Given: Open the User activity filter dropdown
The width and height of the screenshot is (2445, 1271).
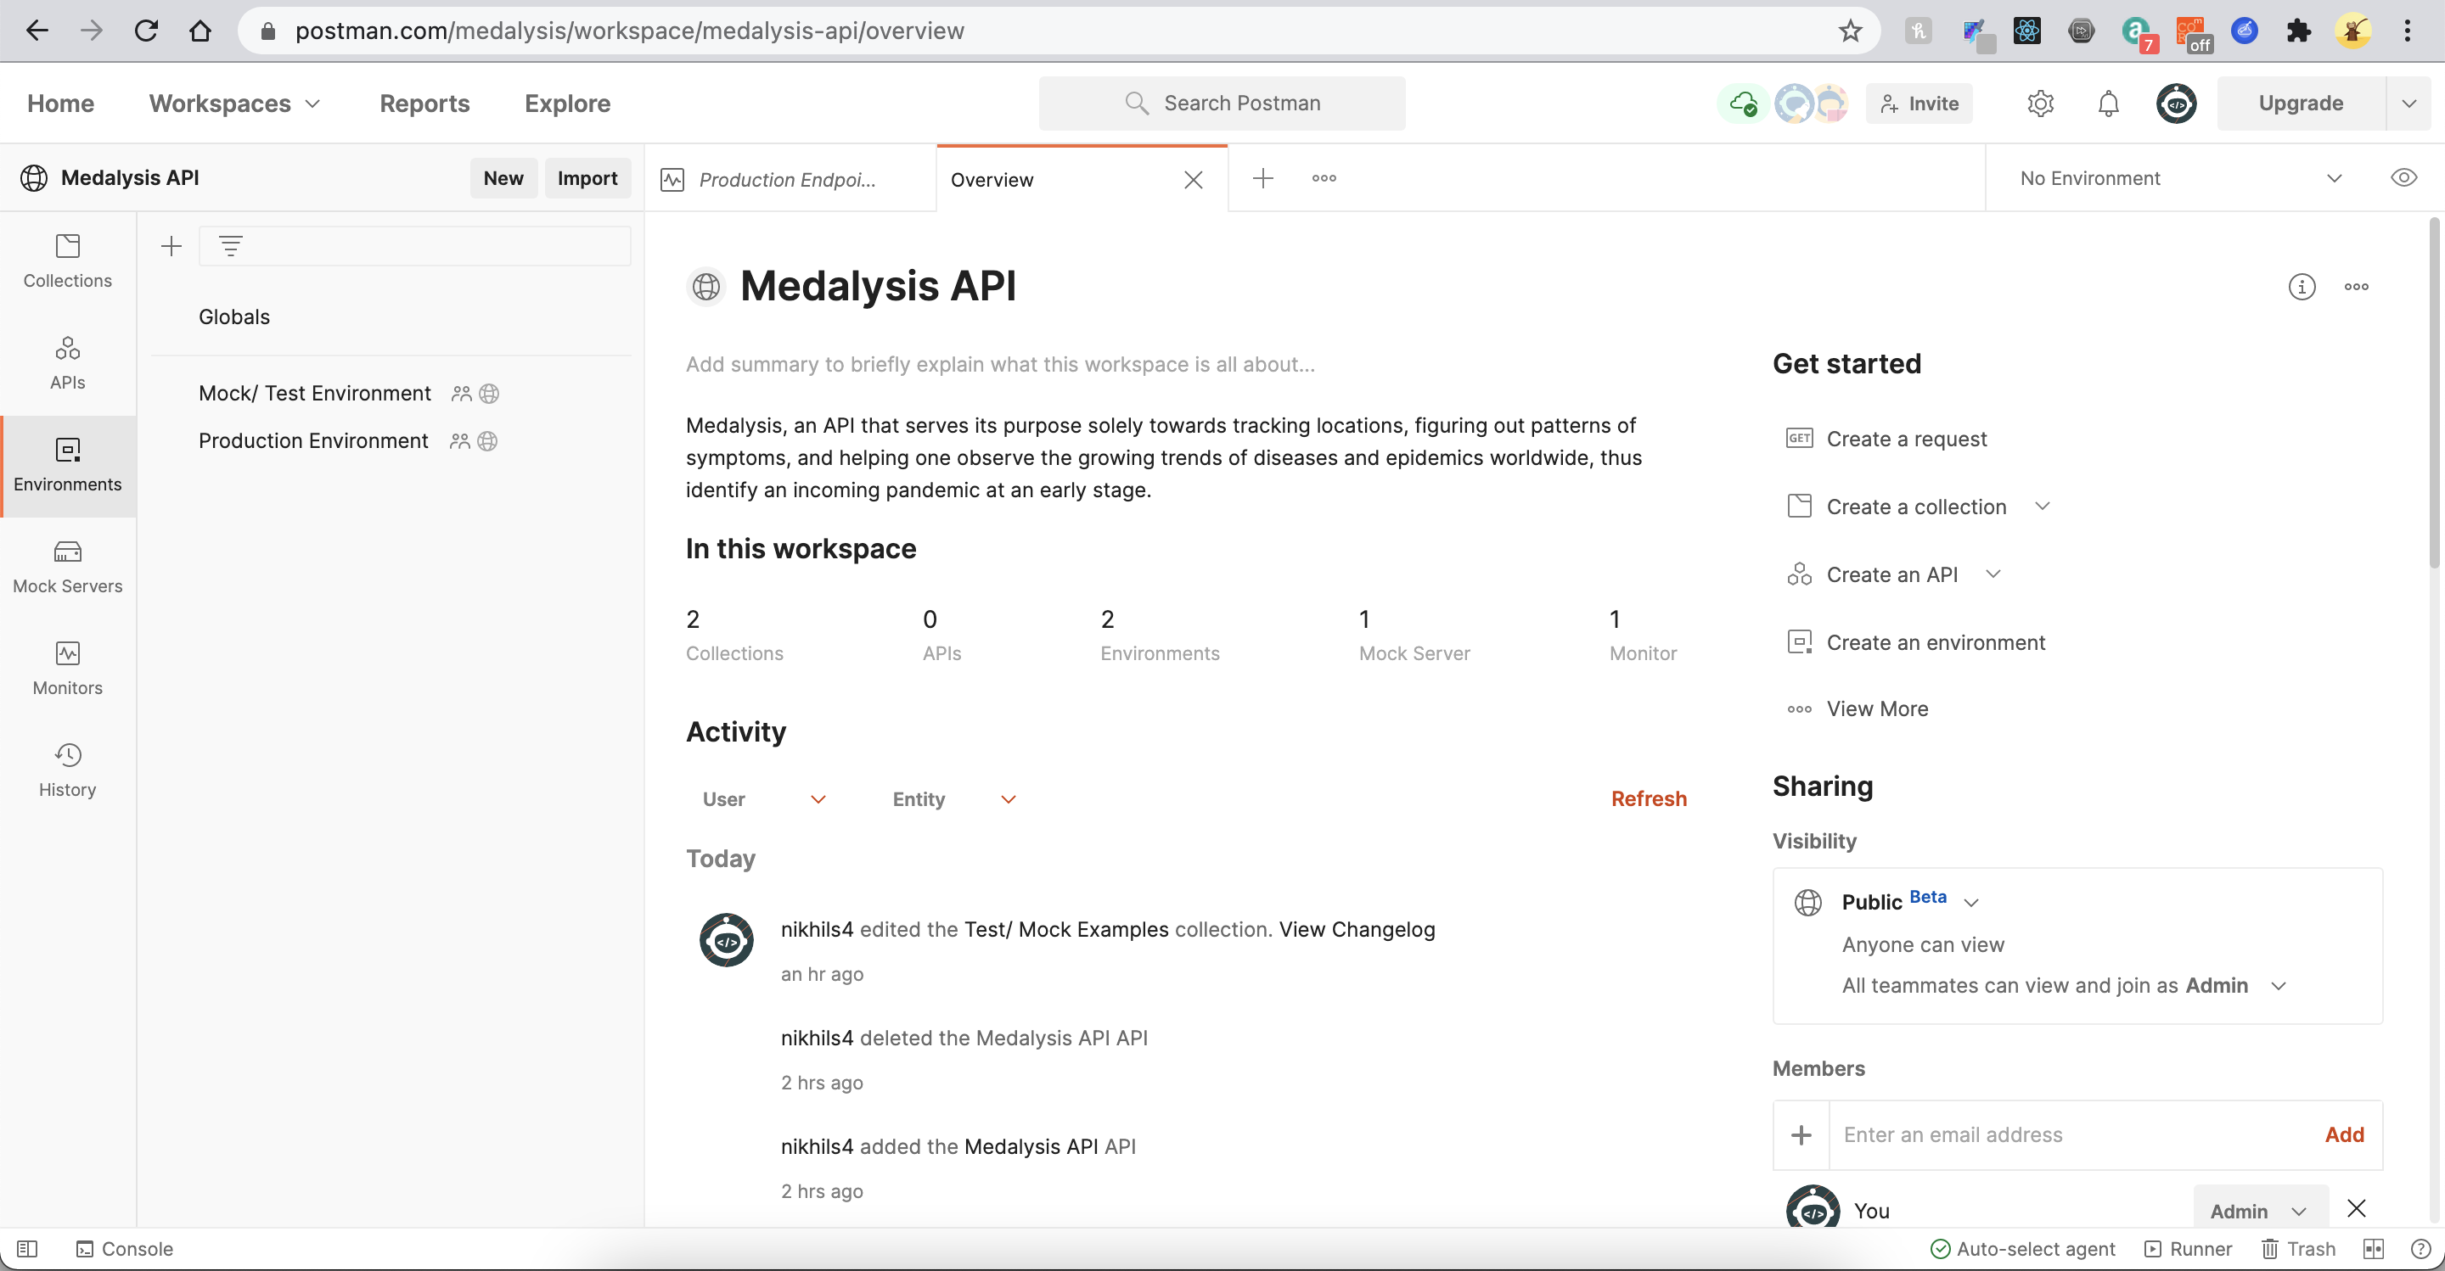Looking at the screenshot, I should (762, 798).
